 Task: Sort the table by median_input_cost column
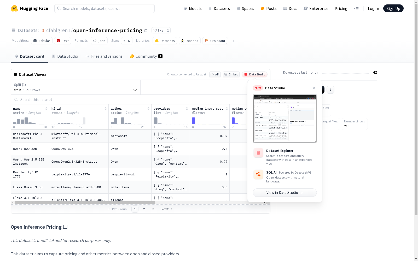[227, 109]
